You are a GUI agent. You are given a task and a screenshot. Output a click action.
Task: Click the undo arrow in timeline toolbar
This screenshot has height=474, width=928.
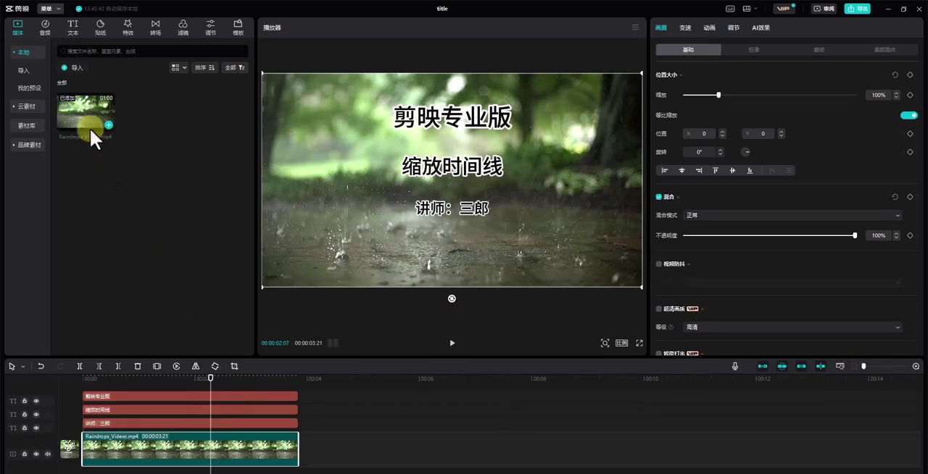pos(41,366)
